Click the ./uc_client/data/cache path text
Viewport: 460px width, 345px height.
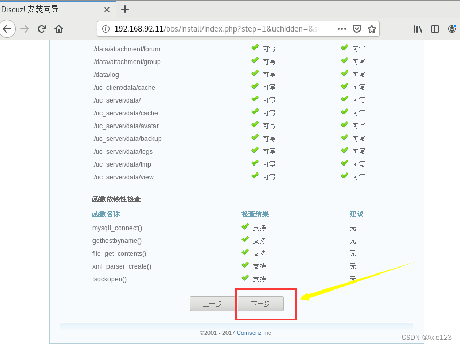[124, 88]
